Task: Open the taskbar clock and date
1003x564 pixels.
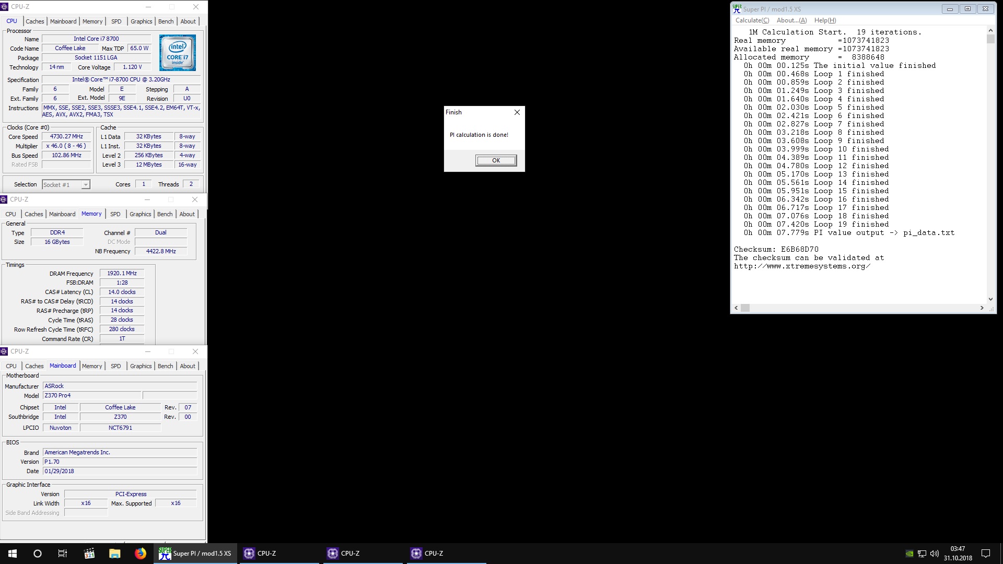Action: pyautogui.click(x=958, y=554)
